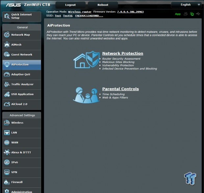Image resolution: width=204 pixels, height=193 pixels.
Task: Select Traffic Analyzer menu item
Action: 22,84
